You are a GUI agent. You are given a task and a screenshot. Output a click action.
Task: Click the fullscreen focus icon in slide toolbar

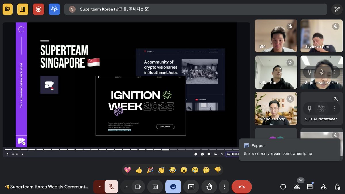pos(222,154)
